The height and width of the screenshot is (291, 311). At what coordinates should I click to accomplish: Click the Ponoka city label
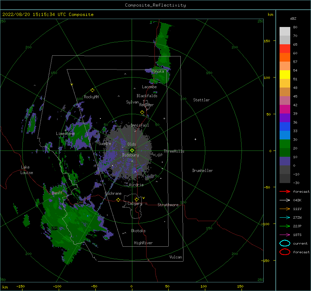(x=158, y=71)
